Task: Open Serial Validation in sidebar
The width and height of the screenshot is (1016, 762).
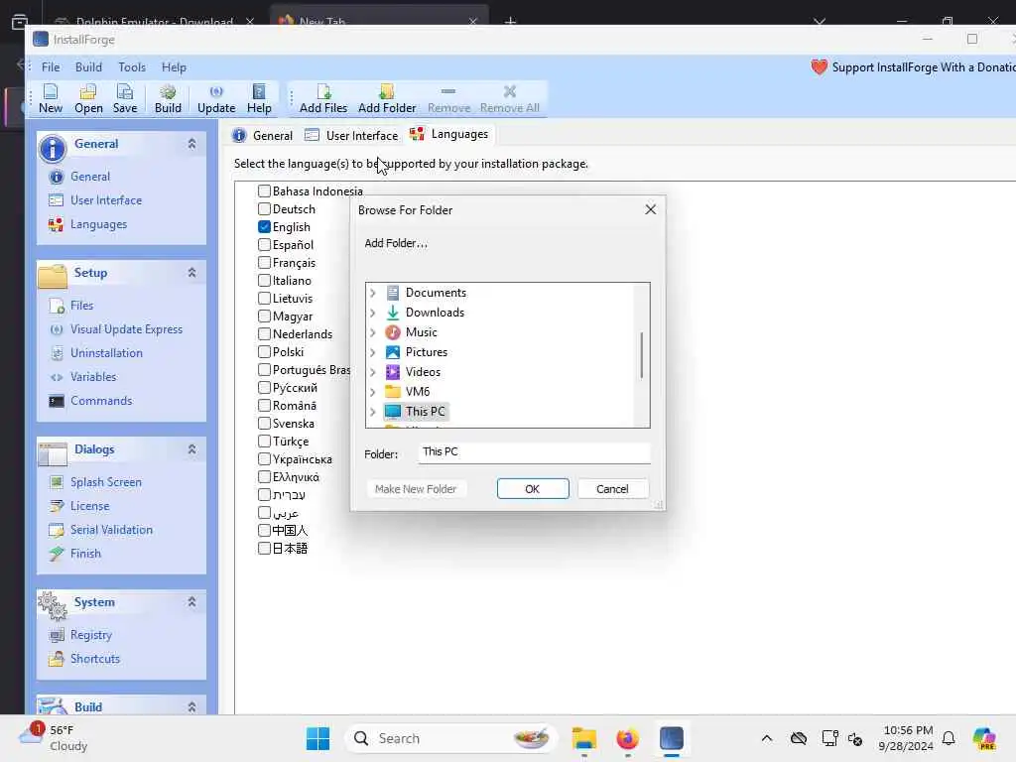Action: click(x=111, y=530)
